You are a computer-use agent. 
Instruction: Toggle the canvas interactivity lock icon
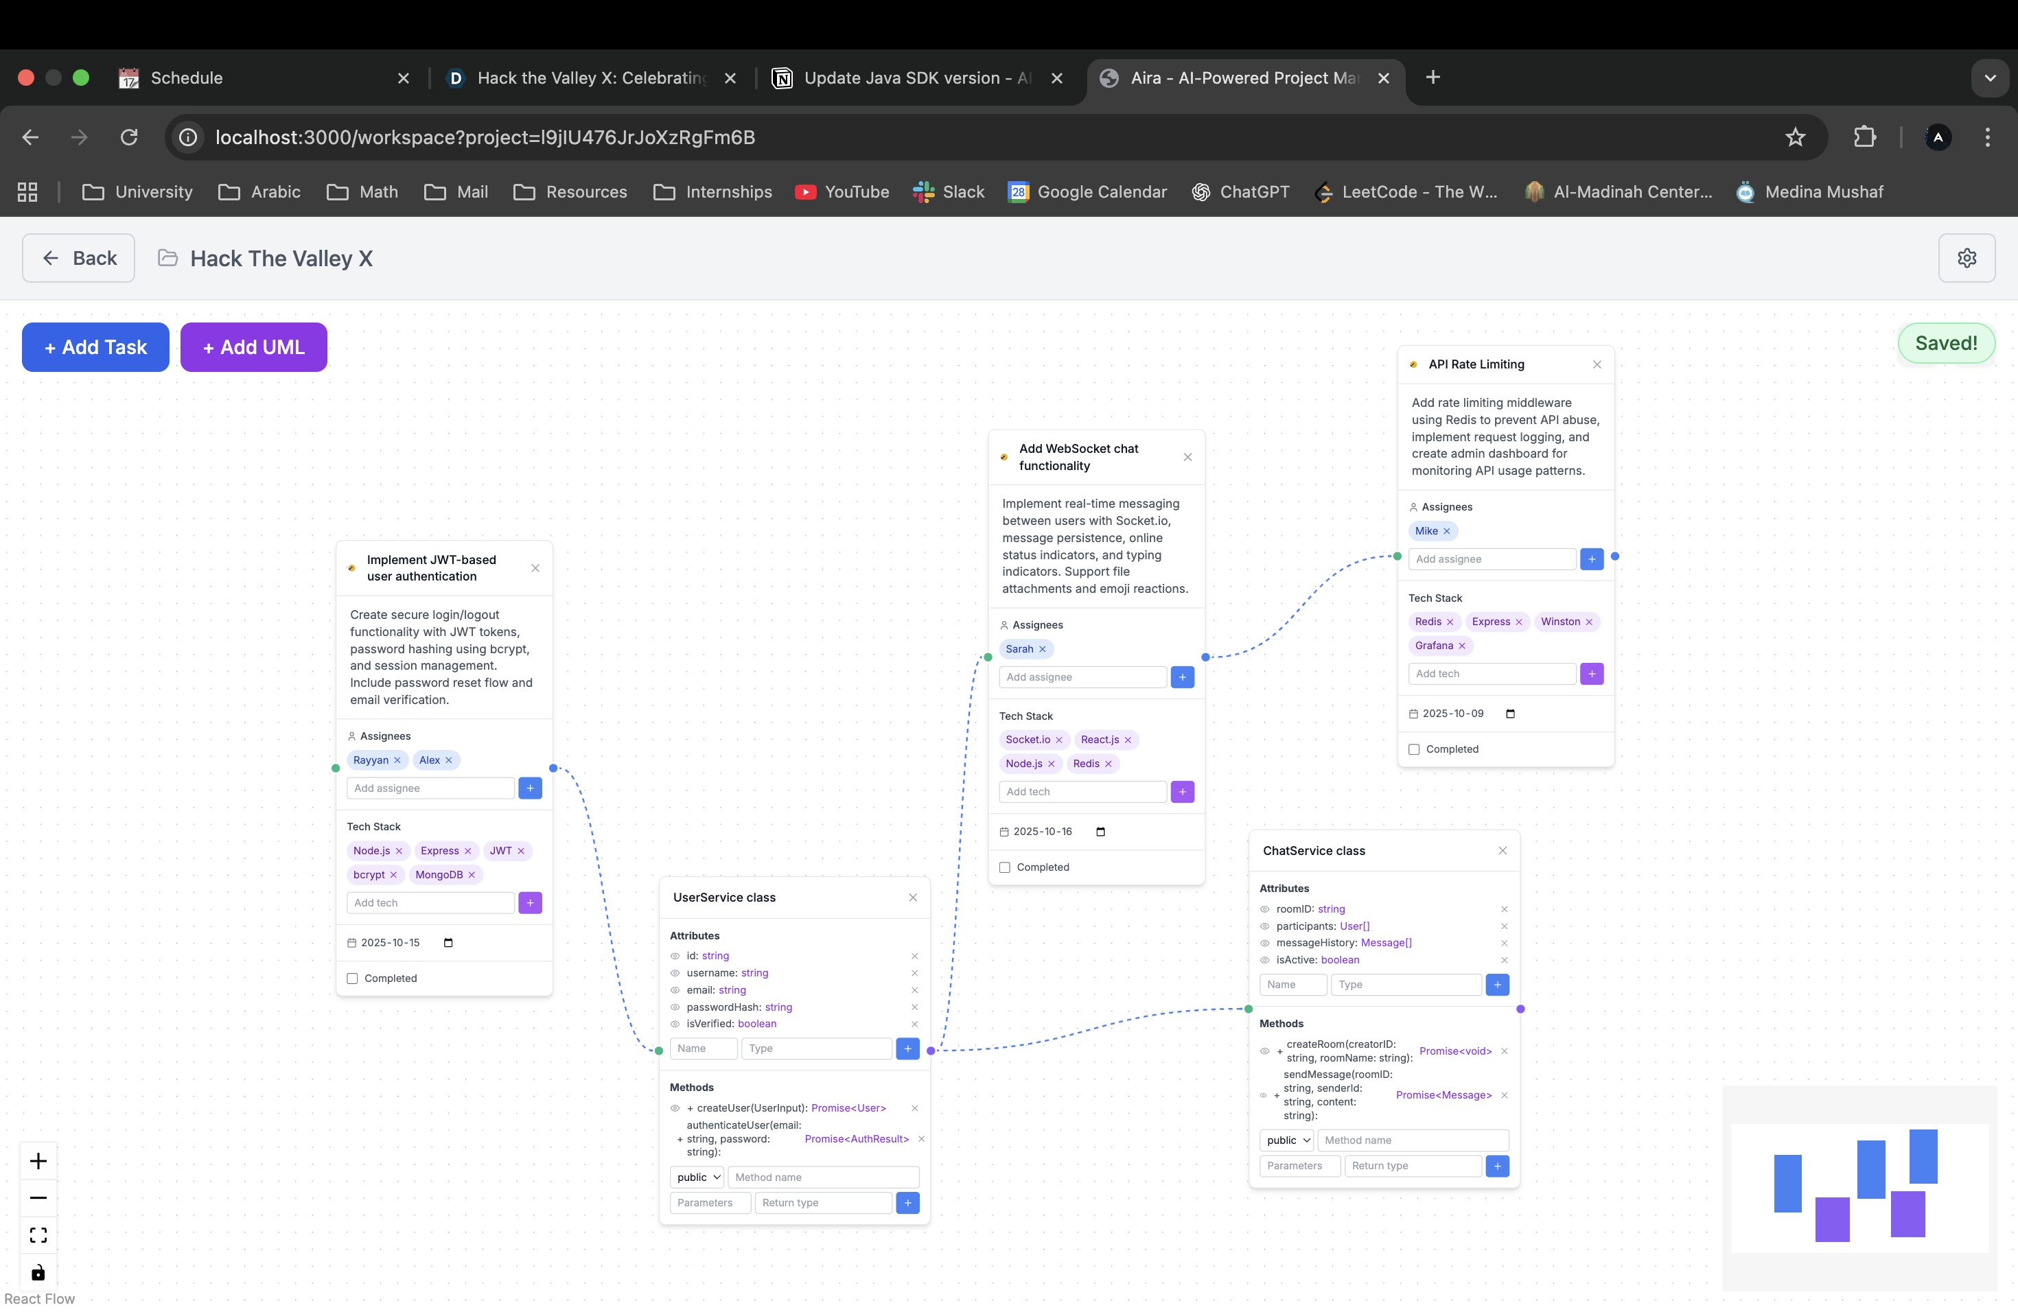click(38, 1272)
